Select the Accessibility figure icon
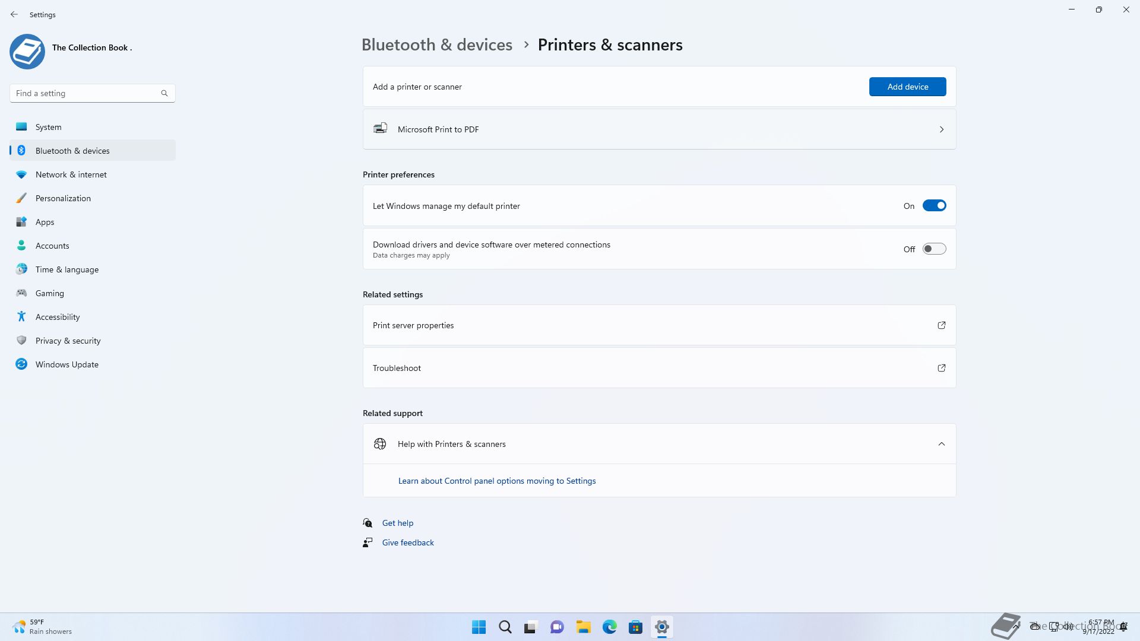Viewport: 1140px width, 641px height. tap(21, 316)
